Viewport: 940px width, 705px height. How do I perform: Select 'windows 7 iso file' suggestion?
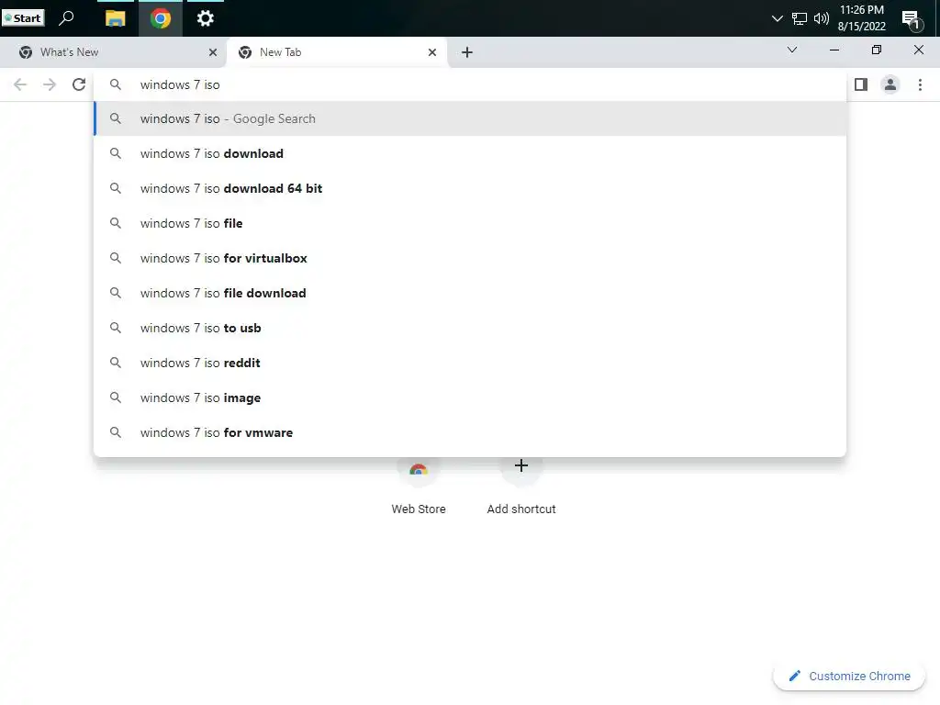click(470, 223)
